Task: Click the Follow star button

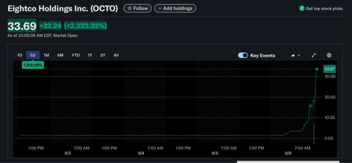Action: pyautogui.click(x=137, y=8)
